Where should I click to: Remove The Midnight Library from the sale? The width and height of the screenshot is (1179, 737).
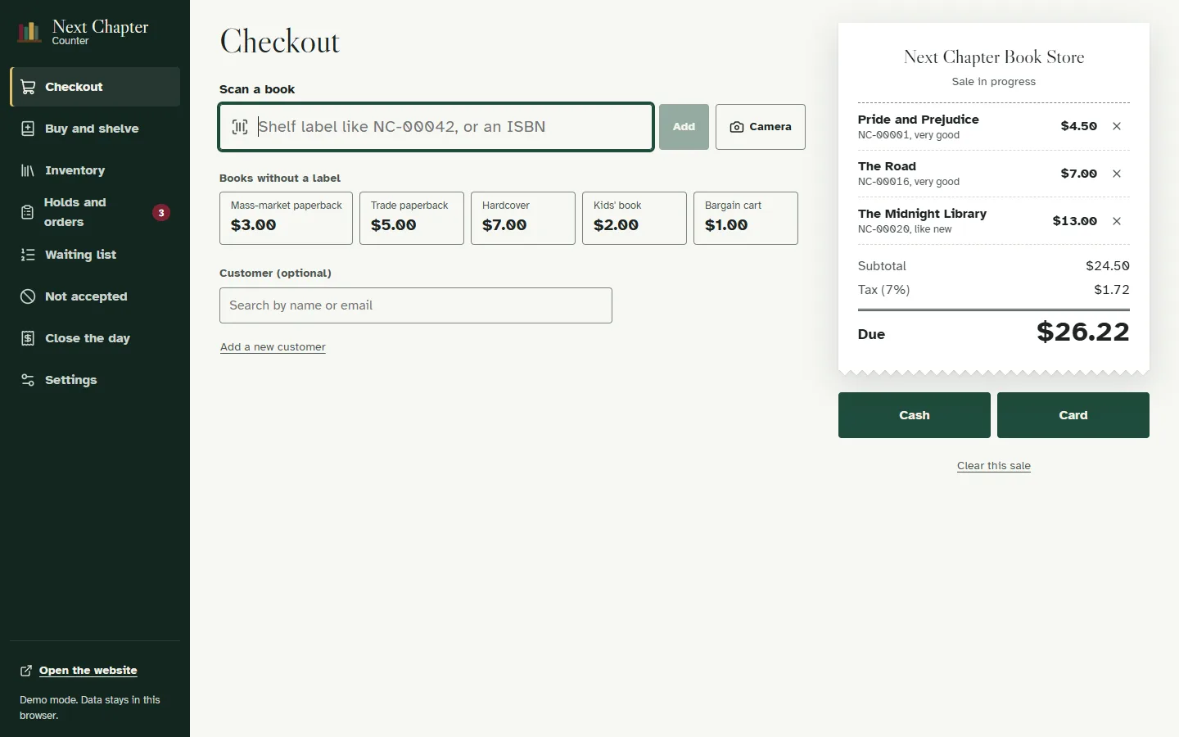[x=1117, y=221]
